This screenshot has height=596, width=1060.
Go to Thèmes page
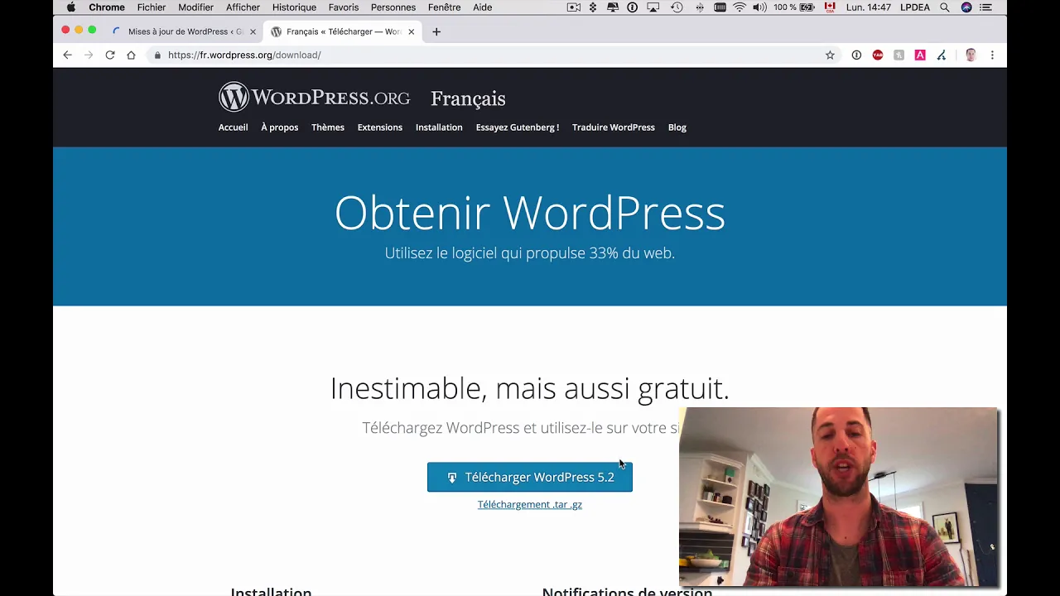328,127
